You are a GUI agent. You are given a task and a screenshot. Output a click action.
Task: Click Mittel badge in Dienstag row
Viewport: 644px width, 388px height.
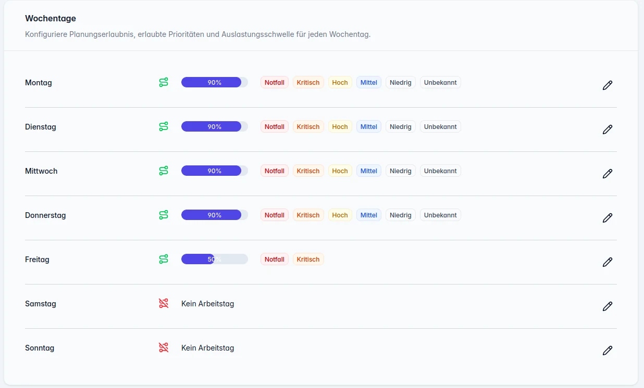pos(369,126)
